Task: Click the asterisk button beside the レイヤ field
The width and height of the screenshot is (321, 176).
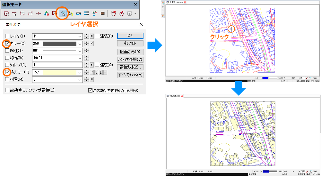Action: (x=92, y=36)
